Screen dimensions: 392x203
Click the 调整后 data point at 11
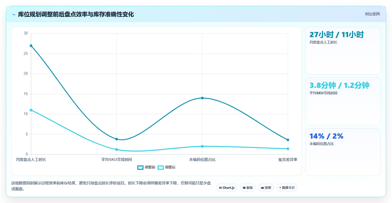[31, 110]
